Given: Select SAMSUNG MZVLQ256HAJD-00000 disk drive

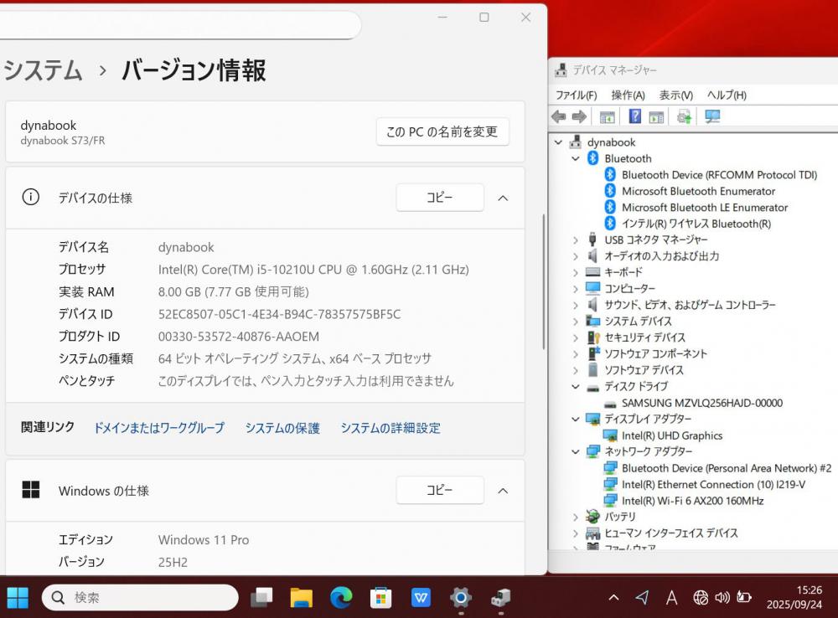Looking at the screenshot, I should pos(701,403).
